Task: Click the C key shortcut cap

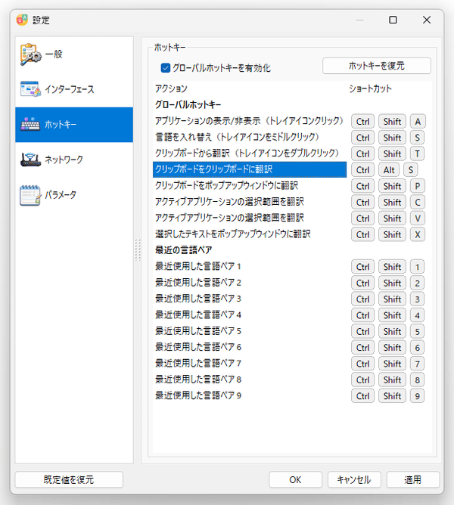Action: click(x=417, y=202)
